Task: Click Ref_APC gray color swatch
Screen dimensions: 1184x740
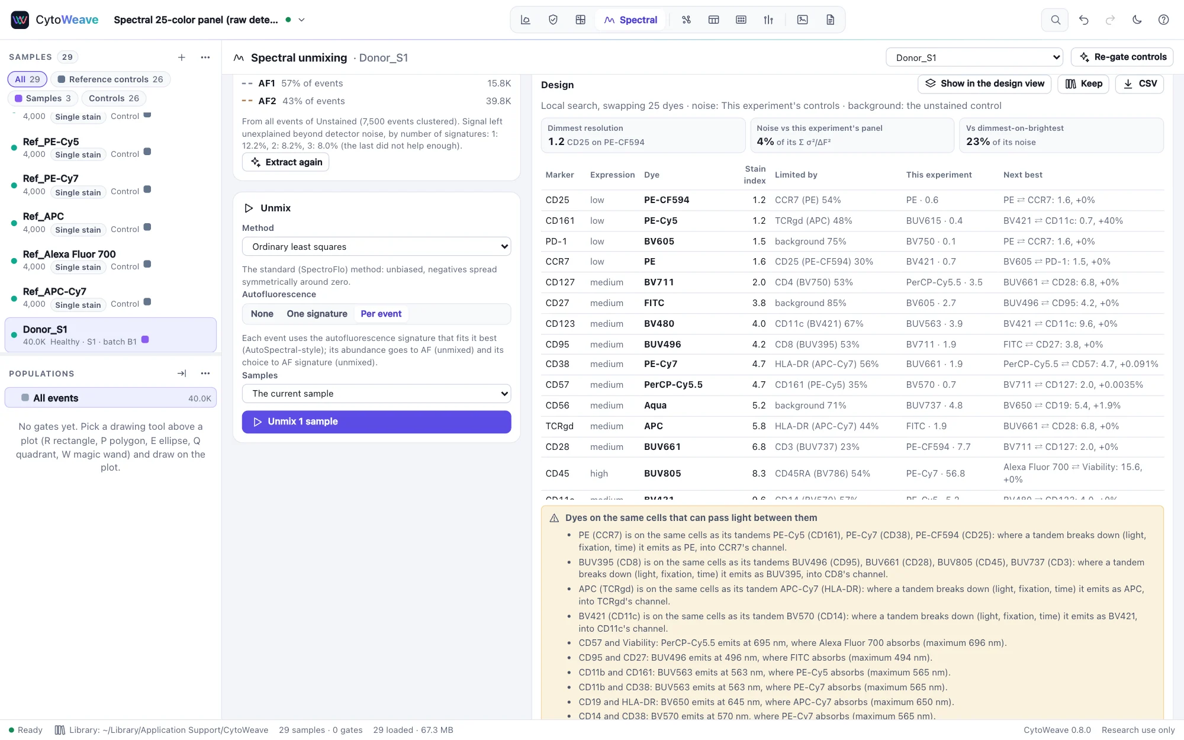Action: (147, 227)
